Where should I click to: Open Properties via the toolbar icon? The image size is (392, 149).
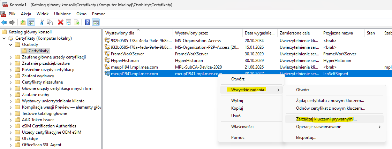[68, 23]
